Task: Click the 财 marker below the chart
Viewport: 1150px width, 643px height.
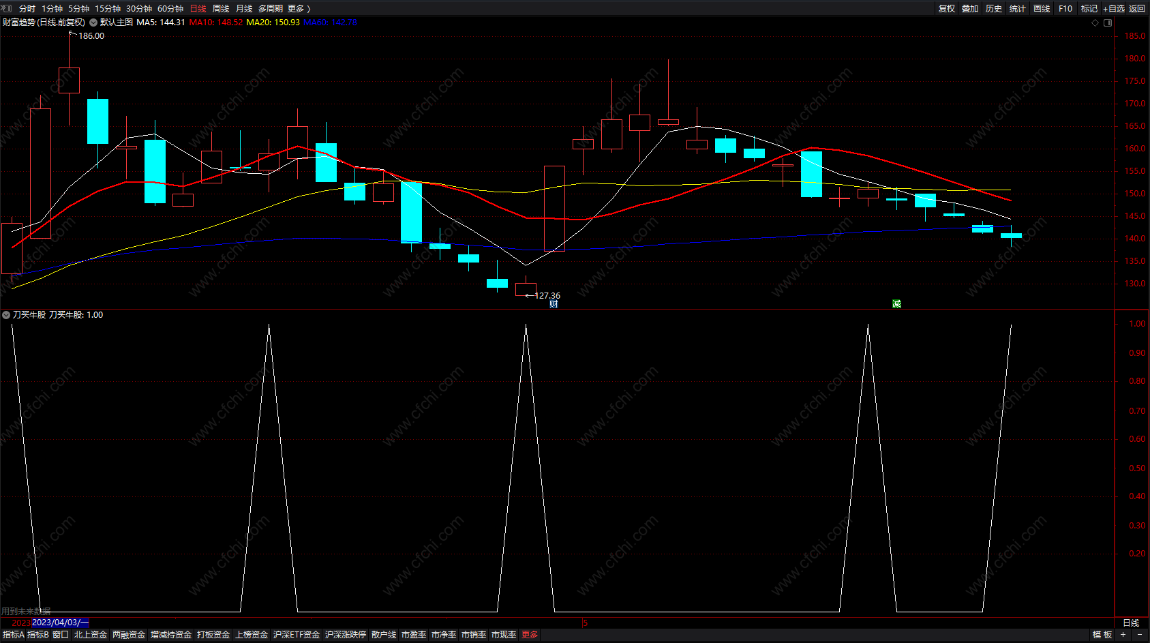Action: [554, 304]
